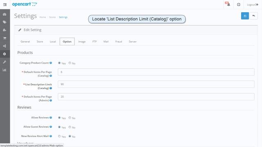Image resolution: width=262 pixels, height=147 pixels.
Task: Click the blue Save button
Action: (245, 16)
